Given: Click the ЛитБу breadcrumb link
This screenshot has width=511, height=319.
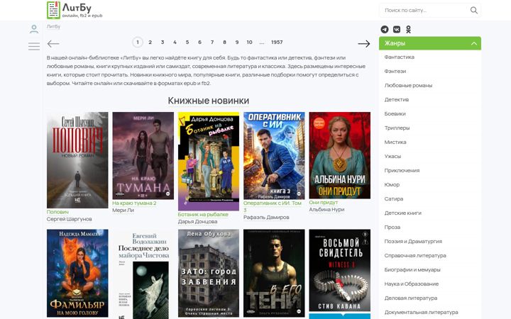Looking at the screenshot, I should [53, 26].
